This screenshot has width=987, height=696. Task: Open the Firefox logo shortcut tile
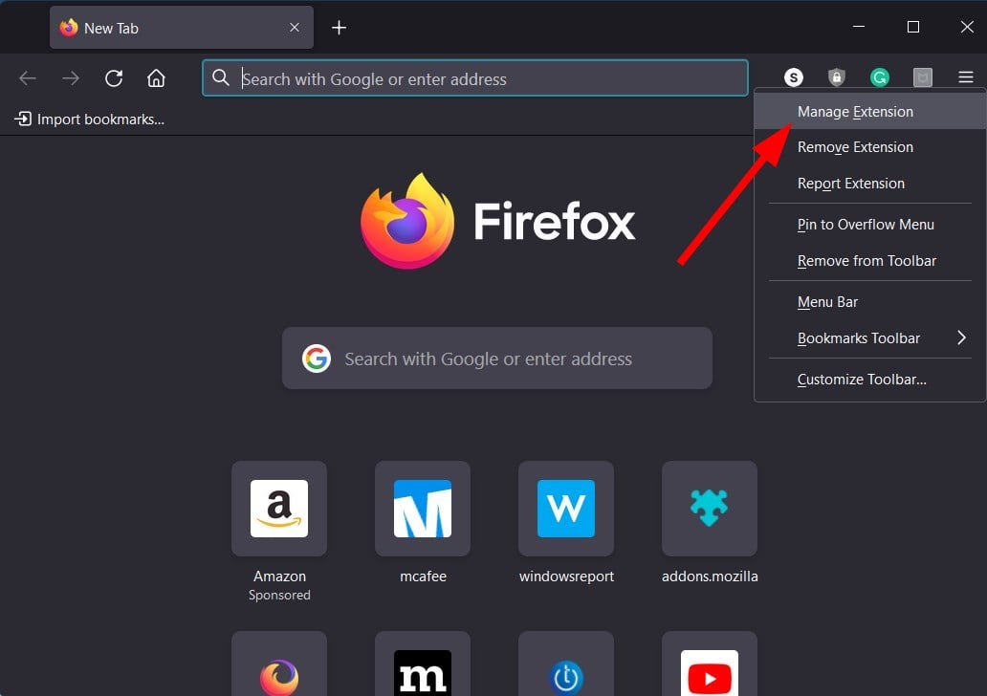[279, 663]
